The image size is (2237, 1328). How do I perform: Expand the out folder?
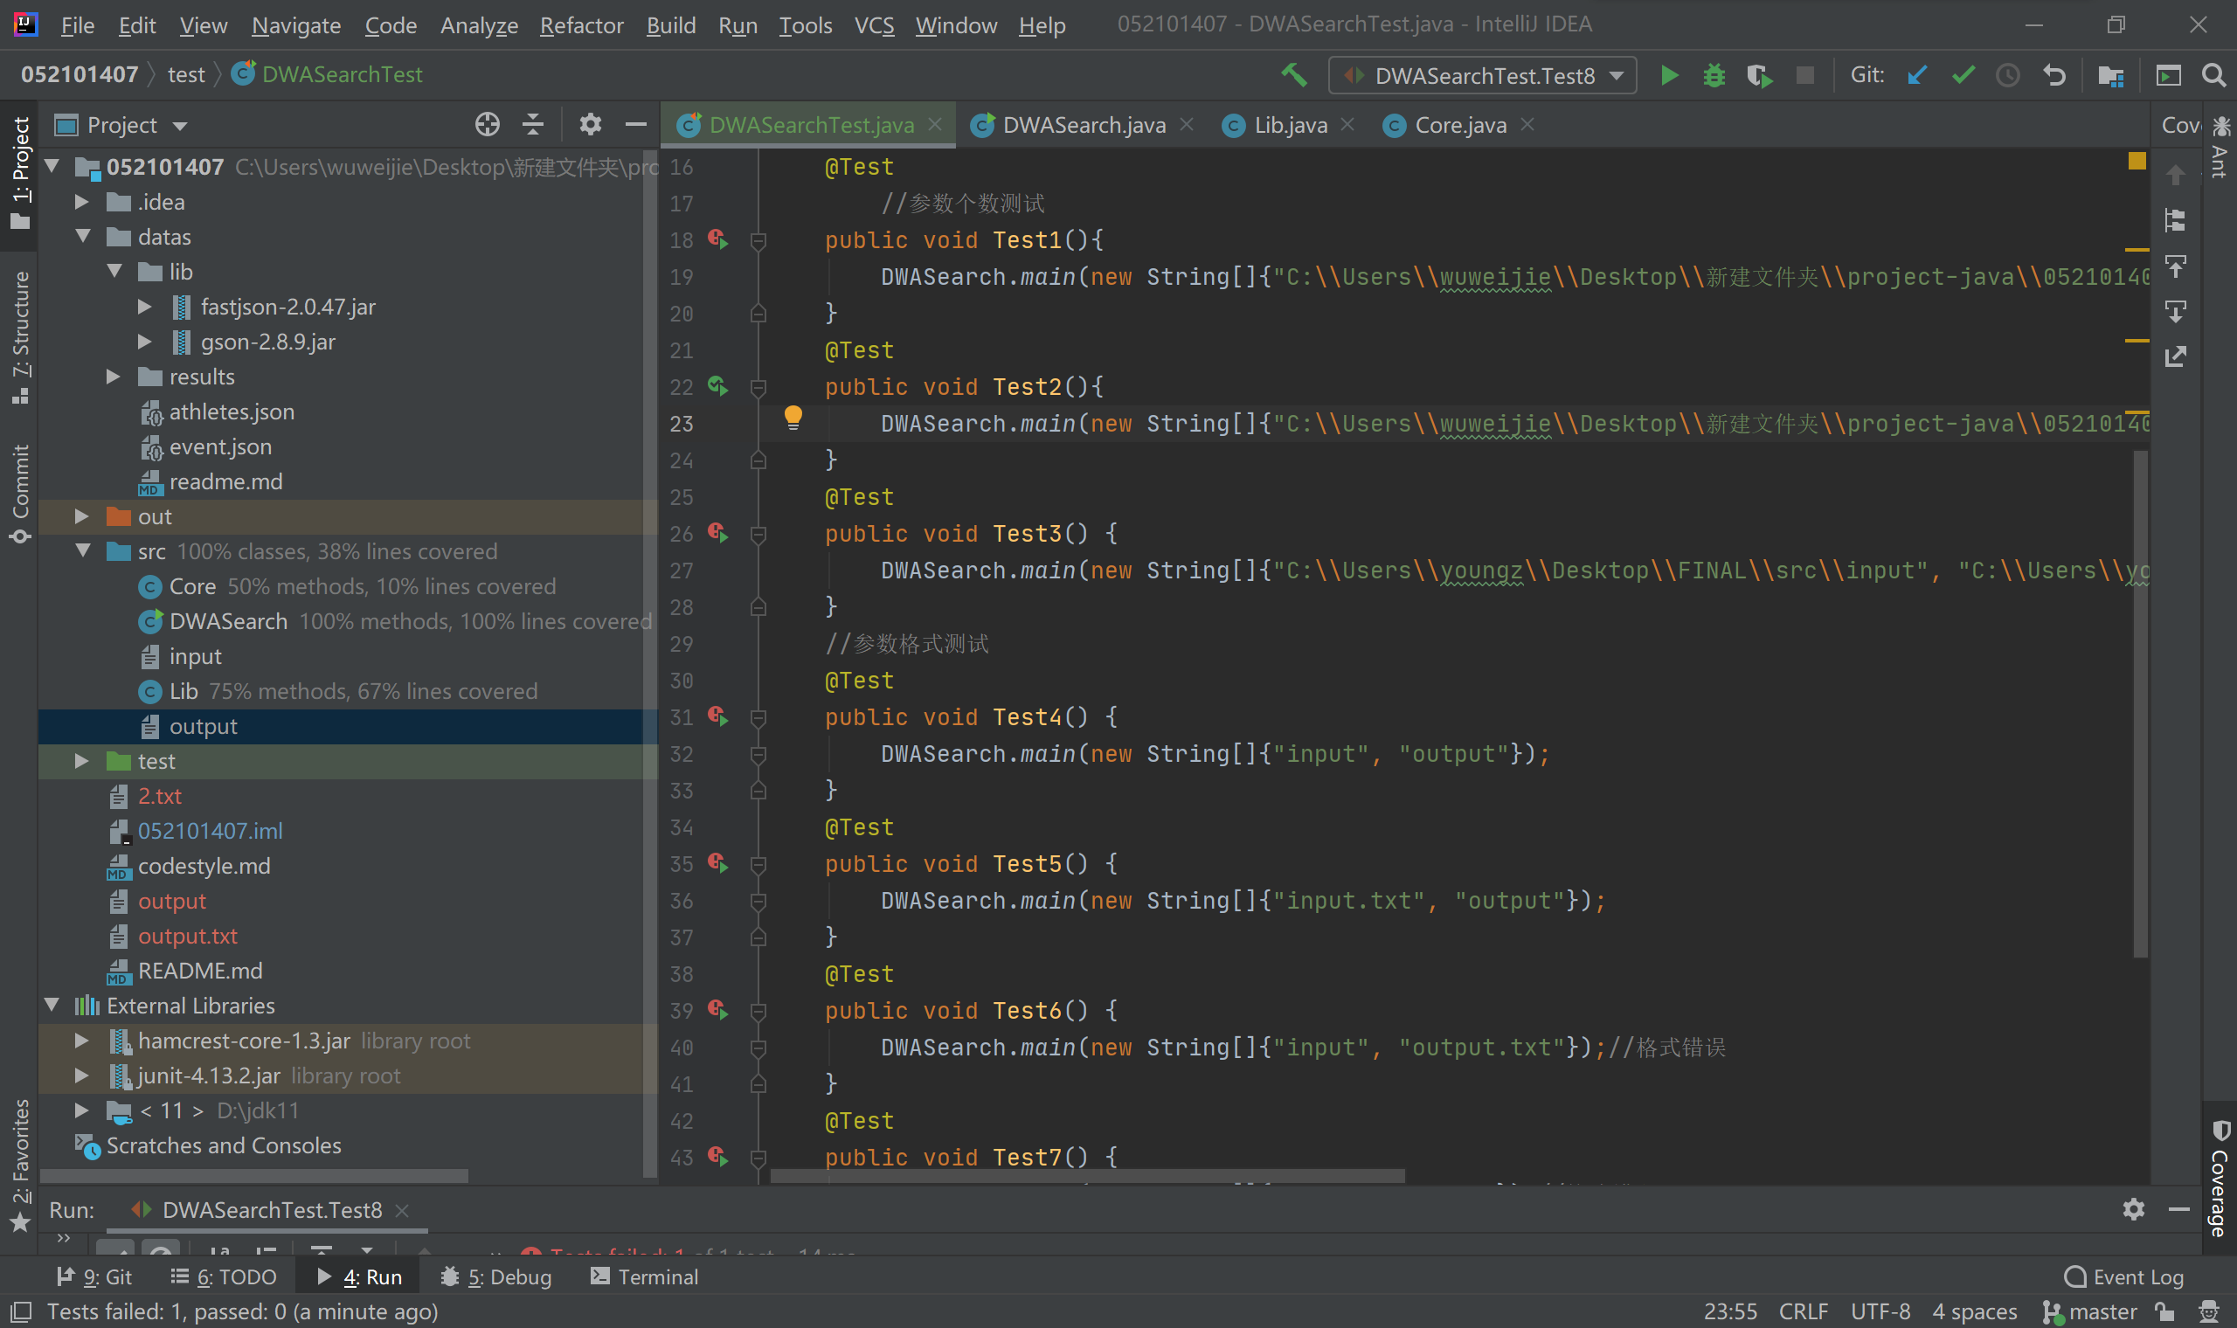tap(81, 515)
